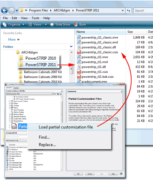
Task: Open the Edit menu
Action: (x=14, y=18)
